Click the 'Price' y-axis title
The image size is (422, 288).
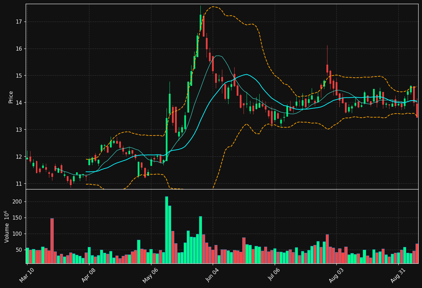click(11, 97)
